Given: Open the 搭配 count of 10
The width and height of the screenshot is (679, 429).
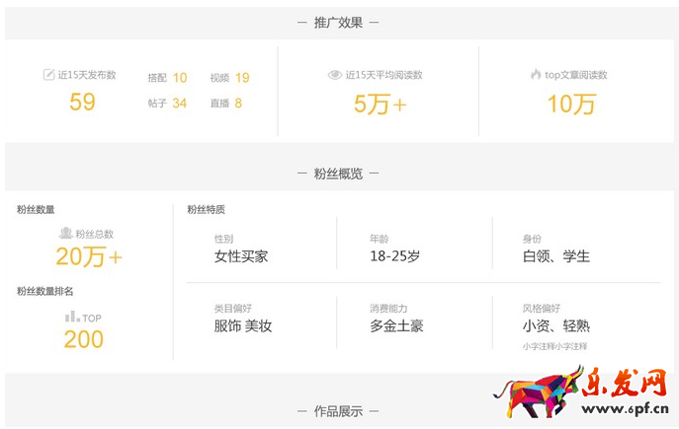Looking at the screenshot, I should pyautogui.click(x=180, y=78).
